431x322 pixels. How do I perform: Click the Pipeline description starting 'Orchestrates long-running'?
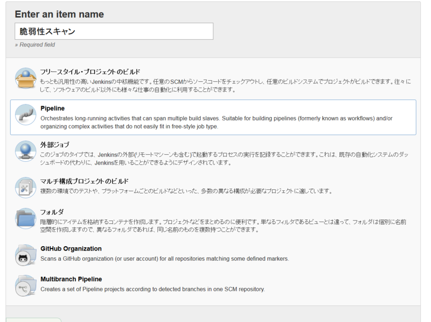click(x=217, y=123)
